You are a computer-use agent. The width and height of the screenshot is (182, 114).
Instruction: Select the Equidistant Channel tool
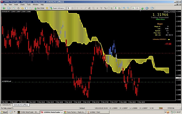89,8
